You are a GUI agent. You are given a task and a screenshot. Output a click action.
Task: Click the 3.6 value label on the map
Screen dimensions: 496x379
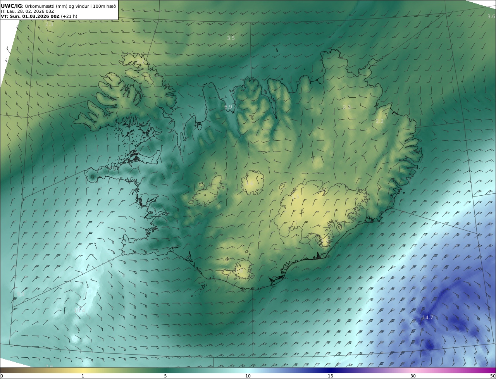coord(491,16)
